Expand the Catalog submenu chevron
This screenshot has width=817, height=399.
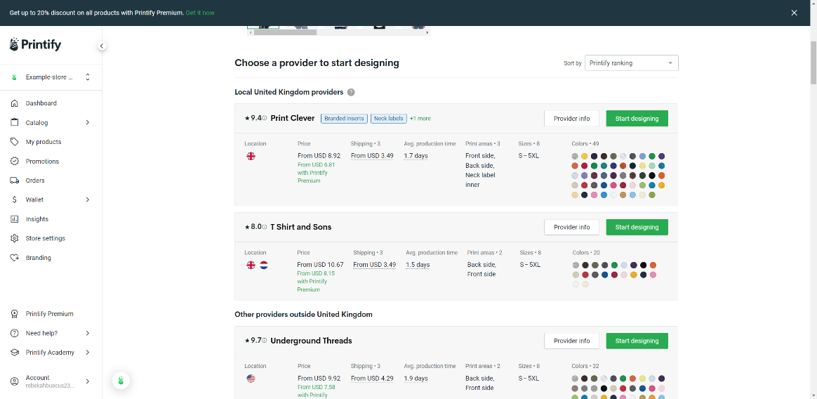88,122
